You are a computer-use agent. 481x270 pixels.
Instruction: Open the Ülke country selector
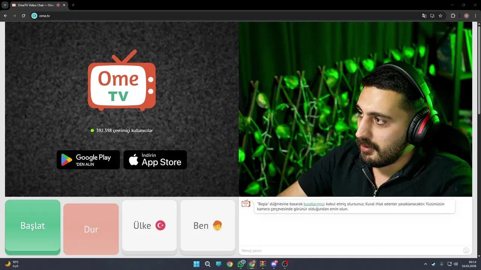[150, 226]
